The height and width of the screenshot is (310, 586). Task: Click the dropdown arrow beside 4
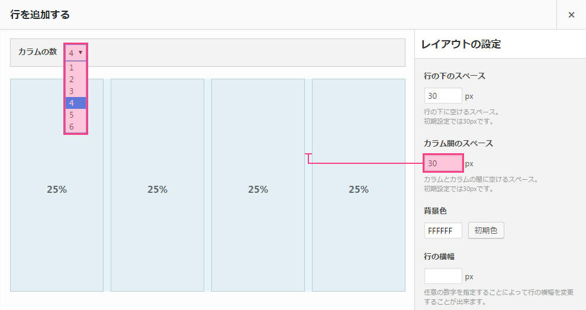(x=81, y=52)
